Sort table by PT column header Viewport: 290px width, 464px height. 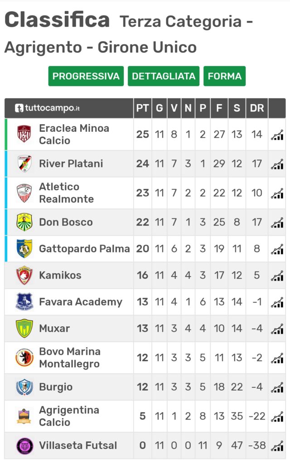click(142, 108)
